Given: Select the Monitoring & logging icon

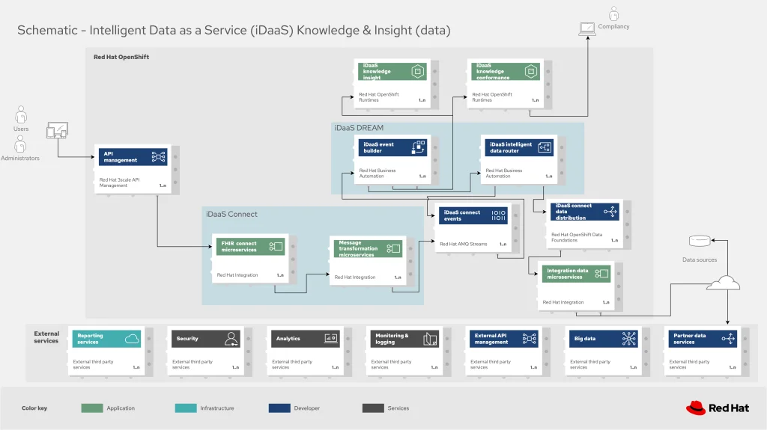Looking at the screenshot, I should pyautogui.click(x=430, y=339).
